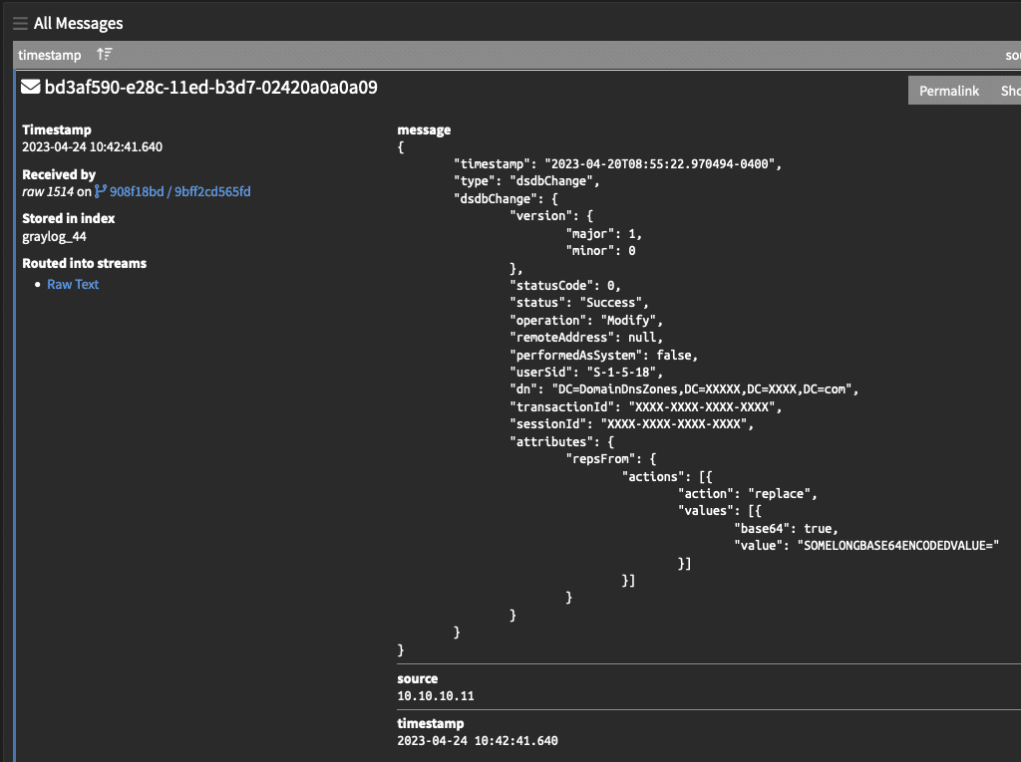Click the source value 10.10.10.11
1021x762 pixels.
(435, 696)
